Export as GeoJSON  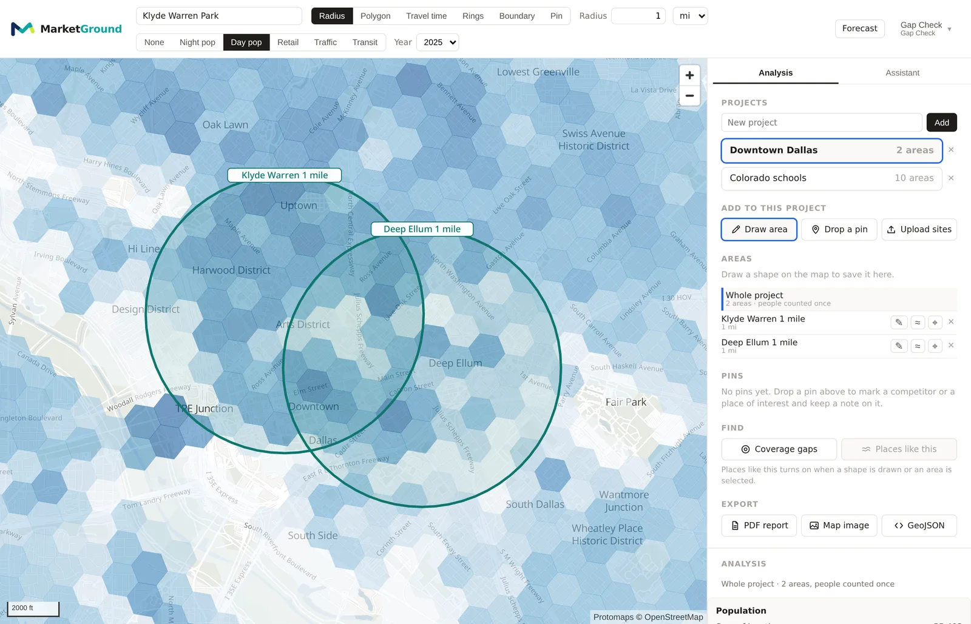(x=919, y=526)
